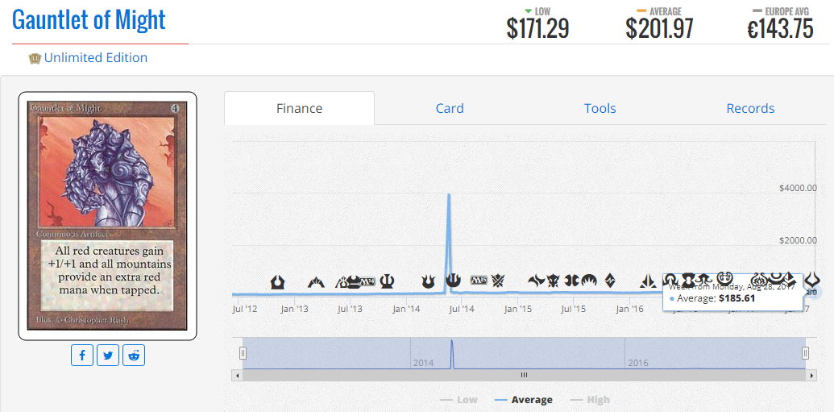
Task: Open the Gauntlet of Might title link
Action: tap(89, 19)
